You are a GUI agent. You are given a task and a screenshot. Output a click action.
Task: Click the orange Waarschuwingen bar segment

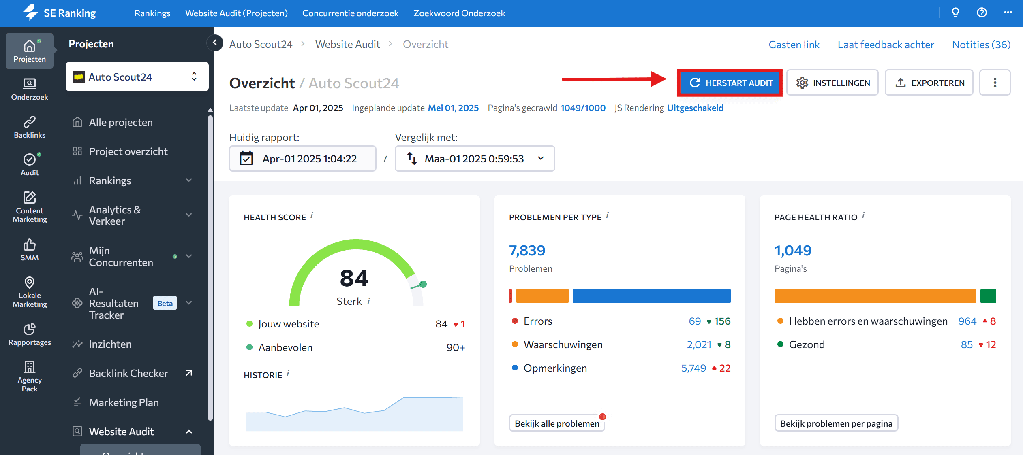pyautogui.click(x=542, y=296)
